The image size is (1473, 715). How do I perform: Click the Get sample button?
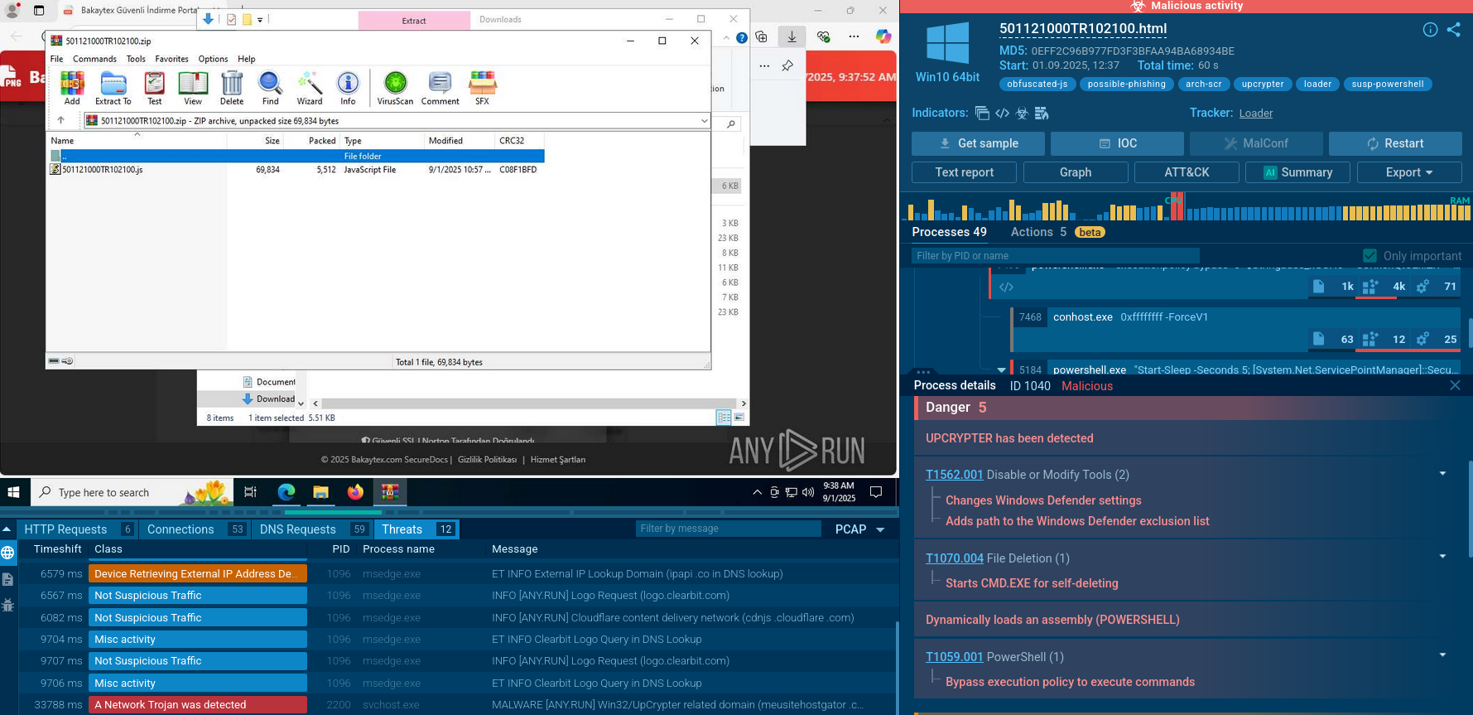978,143
